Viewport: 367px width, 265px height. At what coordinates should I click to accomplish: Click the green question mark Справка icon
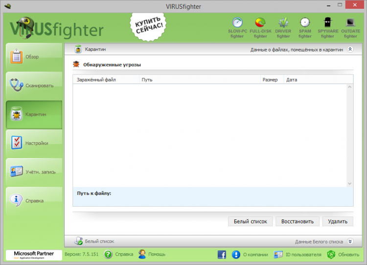[x=108, y=254]
